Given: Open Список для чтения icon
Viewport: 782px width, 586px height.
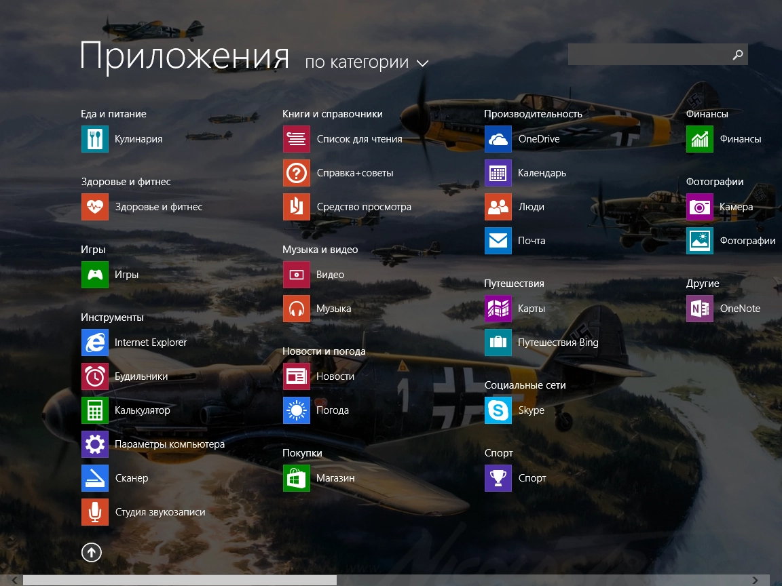Looking at the screenshot, I should coord(297,139).
